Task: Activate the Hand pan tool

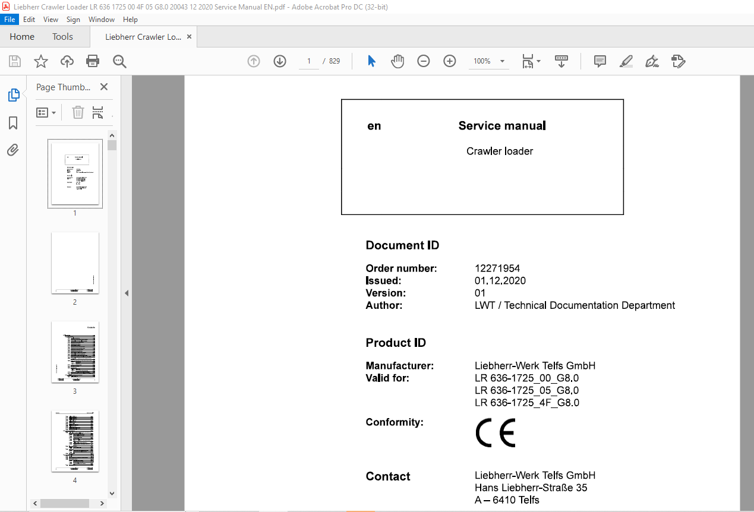Action: point(397,61)
